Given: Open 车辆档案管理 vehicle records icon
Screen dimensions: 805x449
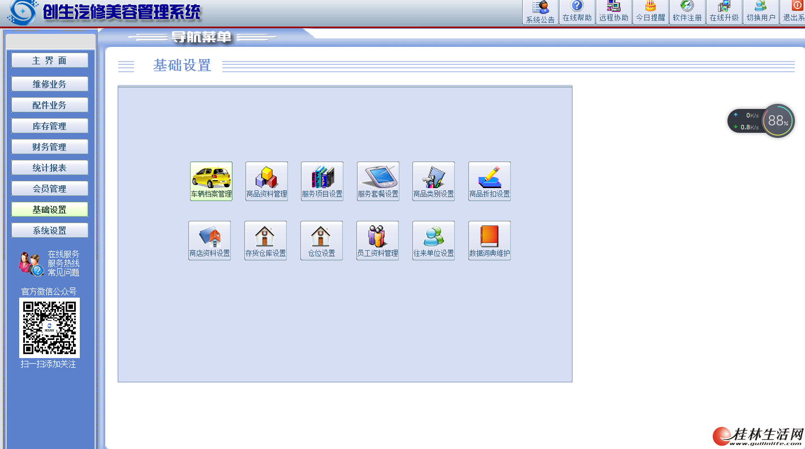Looking at the screenshot, I should tap(211, 181).
